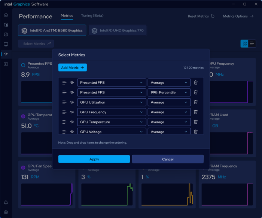This screenshot has width=262, height=218.
Task: Delete the GPU Temperature metric
Action: [196, 122]
